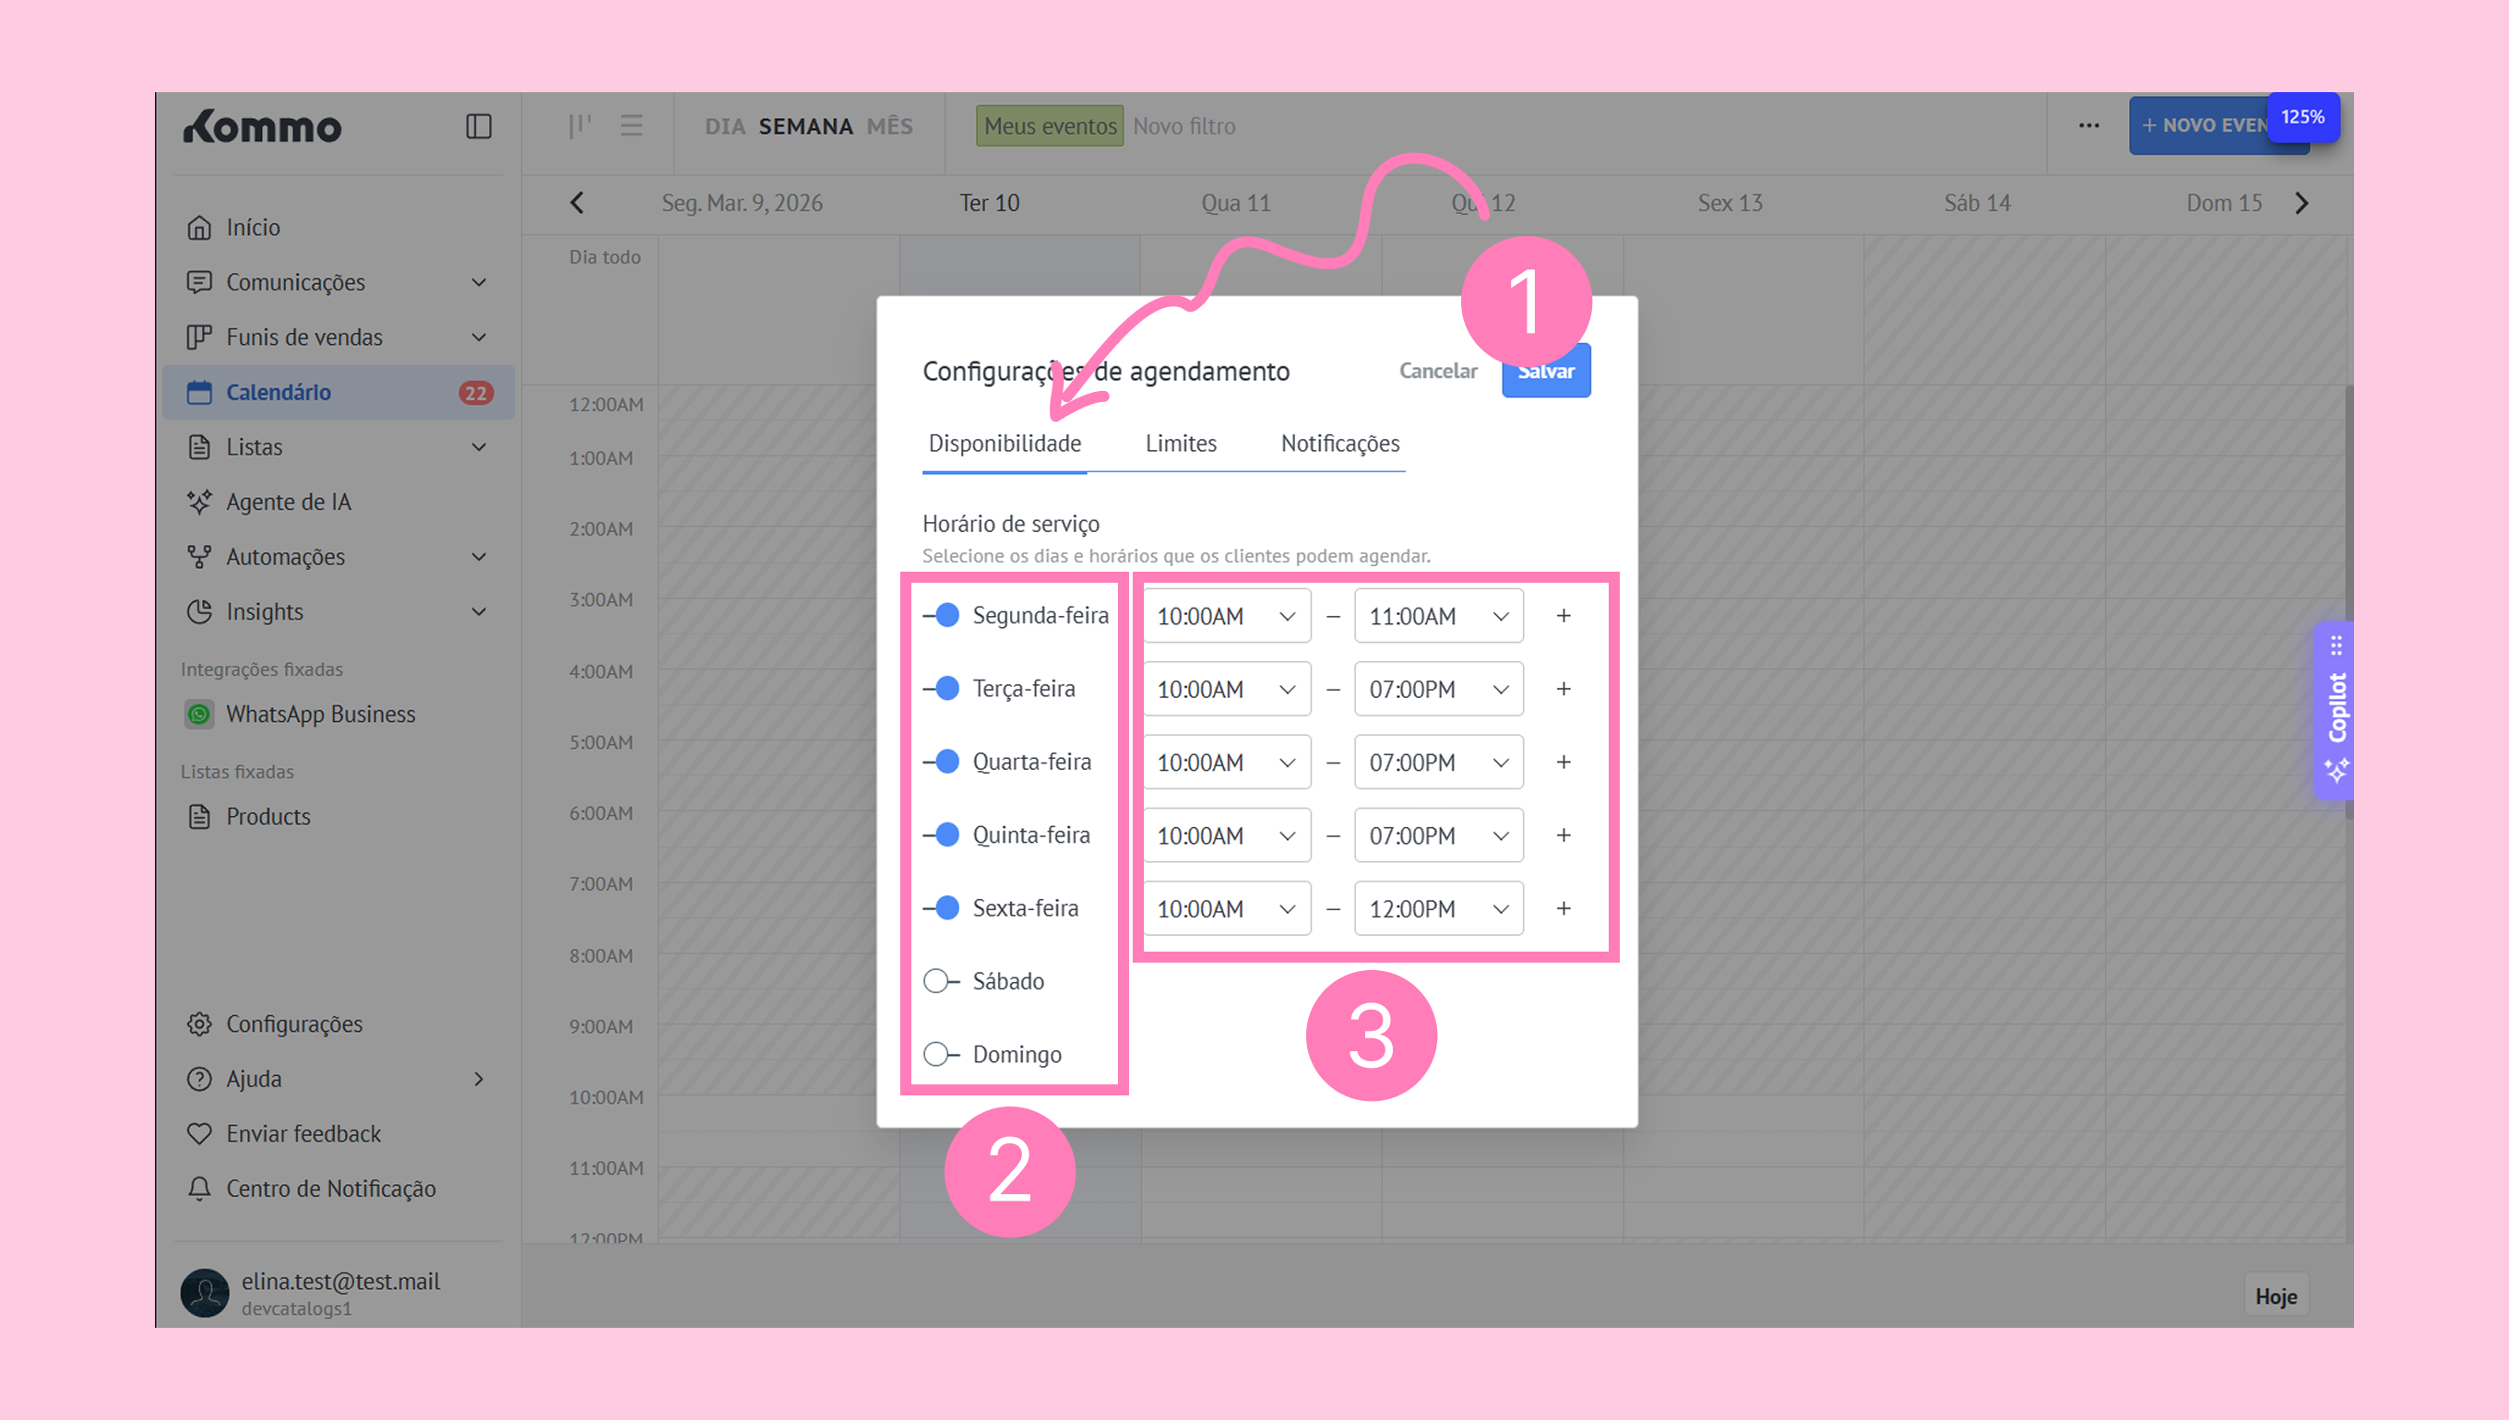Click Cancelar in the scheduling dialog

pos(1438,371)
